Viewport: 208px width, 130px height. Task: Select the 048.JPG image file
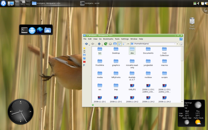pos(132,87)
